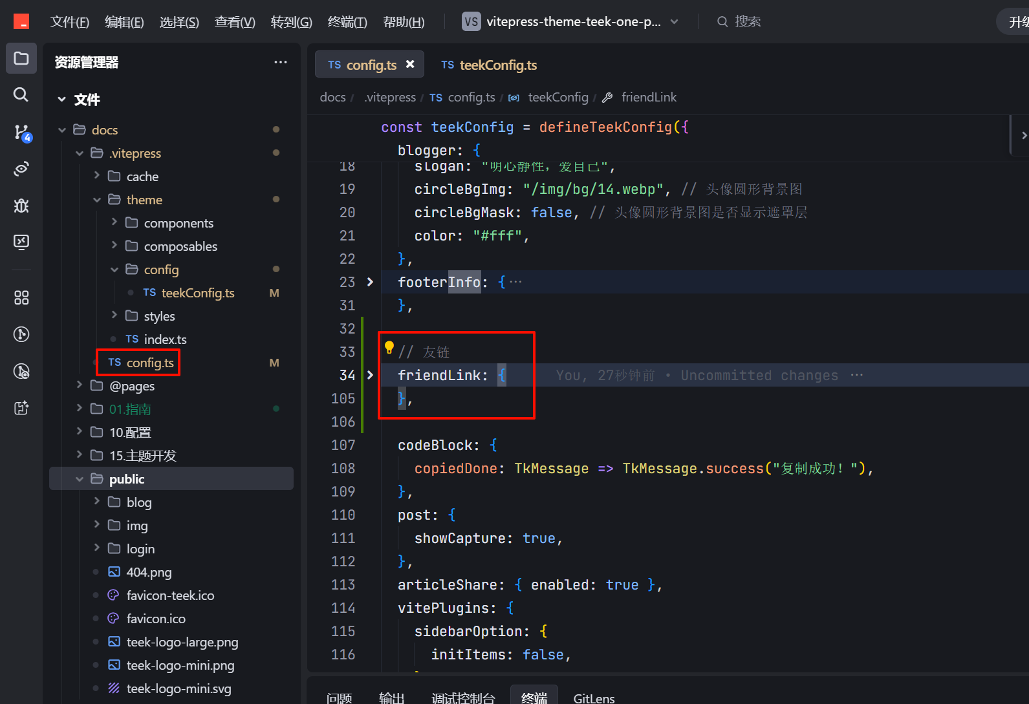
Task: Open teek-logo-large.png file
Action: coord(182,642)
